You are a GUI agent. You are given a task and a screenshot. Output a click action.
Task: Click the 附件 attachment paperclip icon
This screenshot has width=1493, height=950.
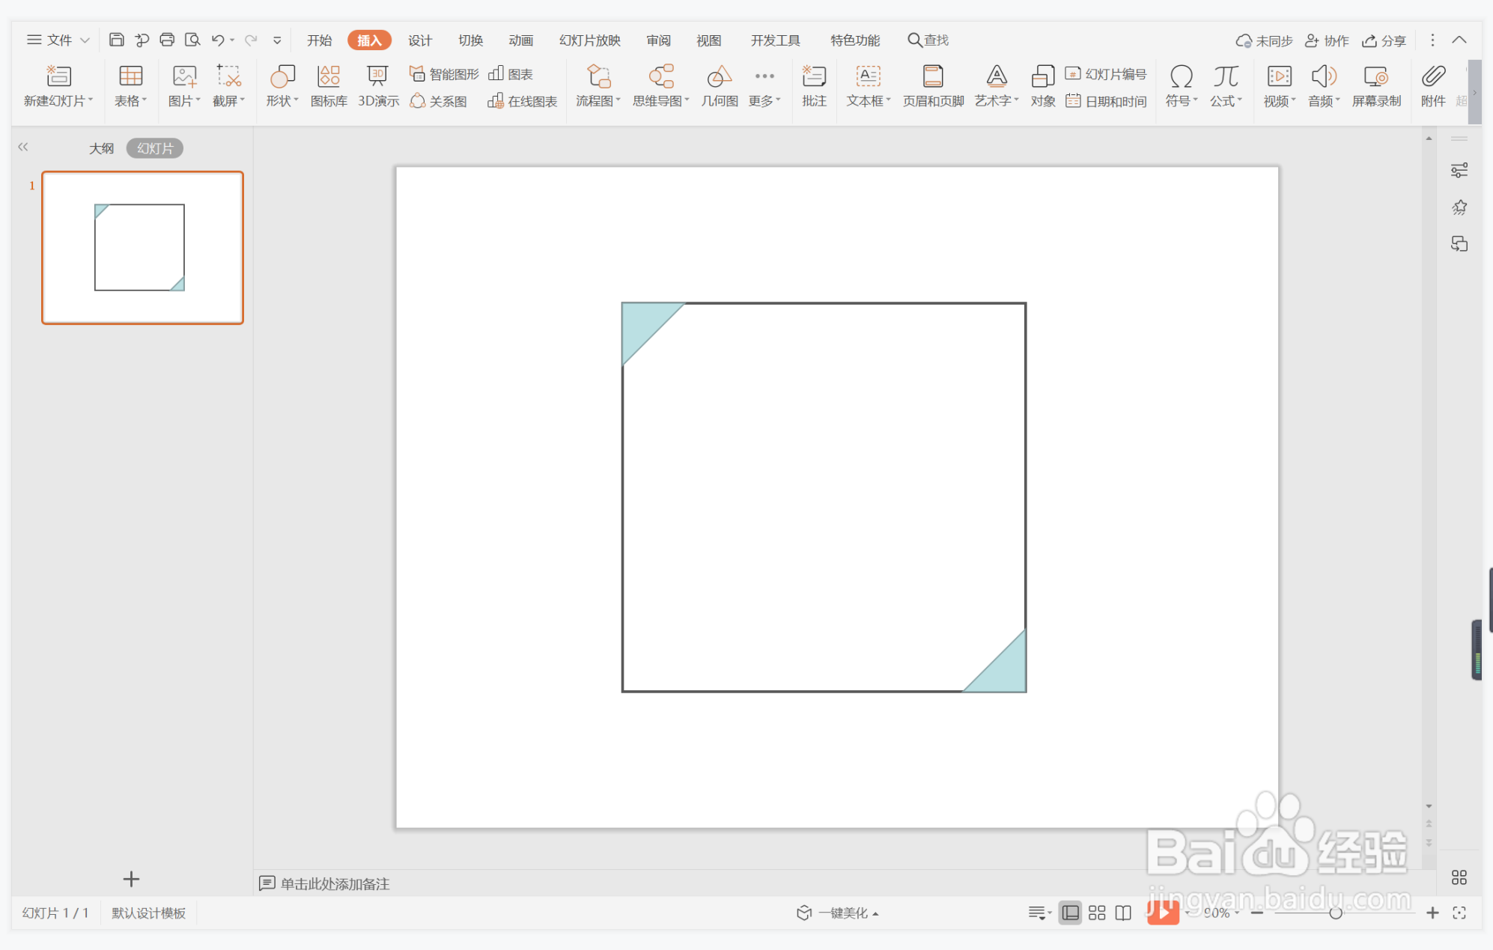1432,85
